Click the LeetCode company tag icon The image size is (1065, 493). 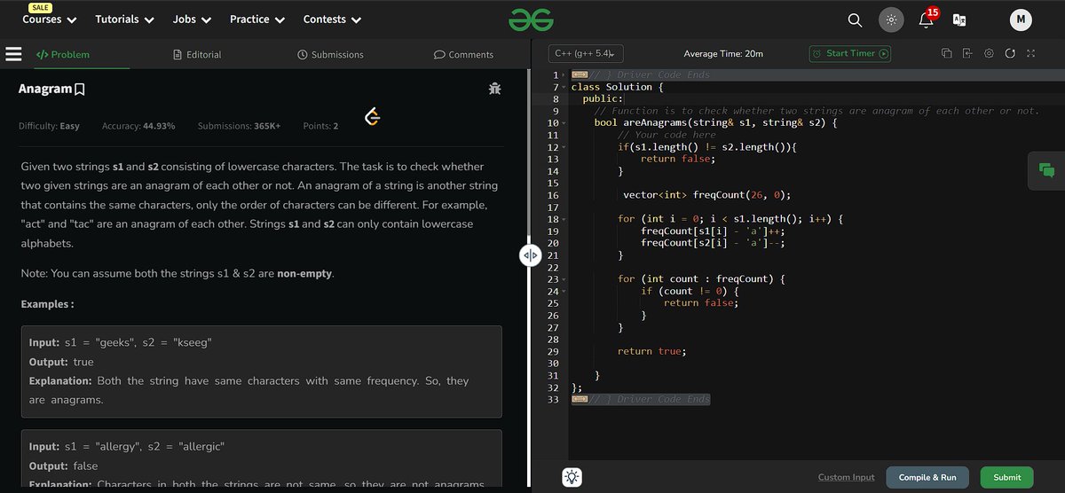[x=374, y=117]
